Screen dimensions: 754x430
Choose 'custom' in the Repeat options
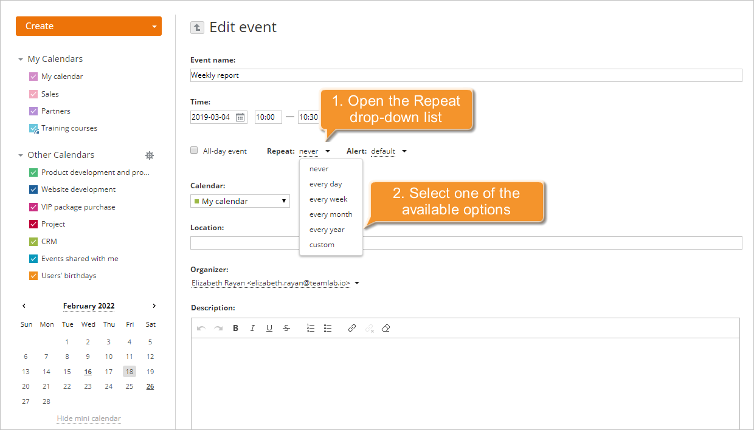322,244
